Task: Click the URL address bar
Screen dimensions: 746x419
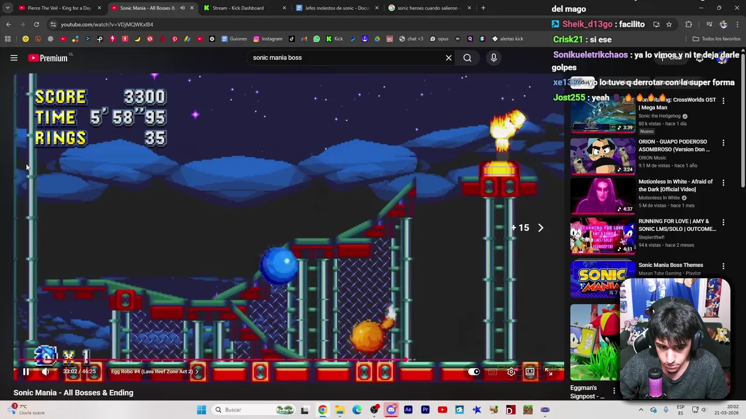Action: coord(291,24)
